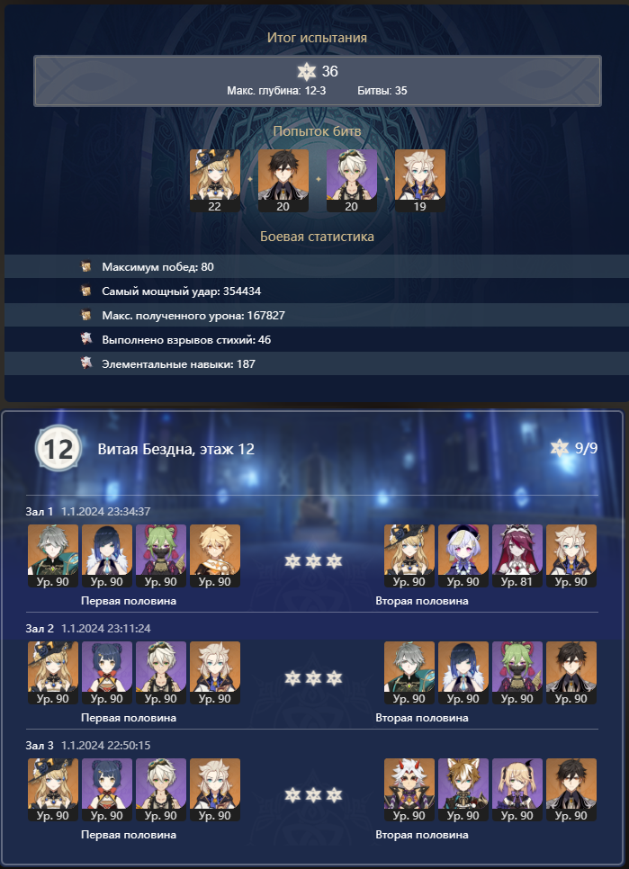Select the Ур. 81 character in Зал 1

point(517,556)
